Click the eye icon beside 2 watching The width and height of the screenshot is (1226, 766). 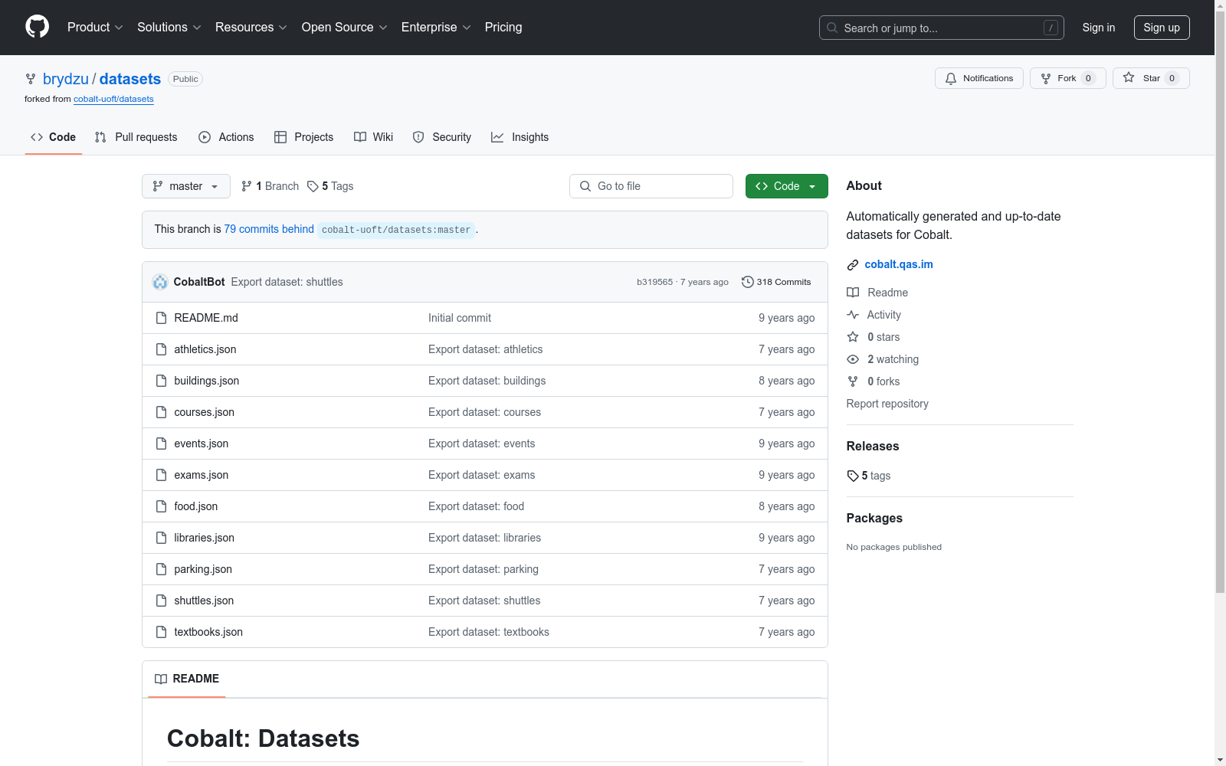853,359
